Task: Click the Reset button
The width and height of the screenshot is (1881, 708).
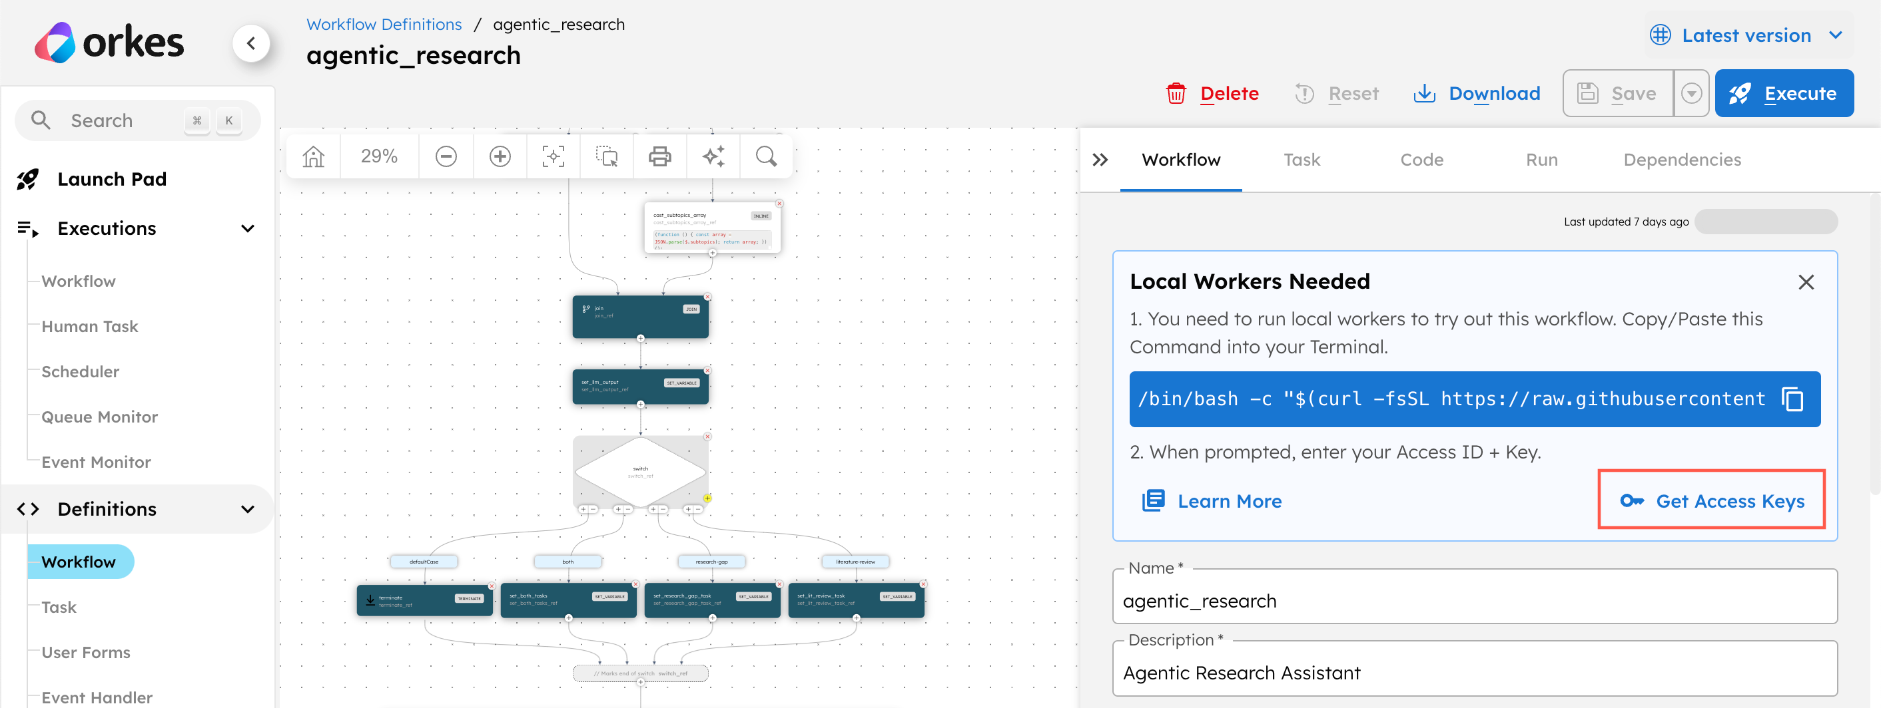Action: point(1337,93)
